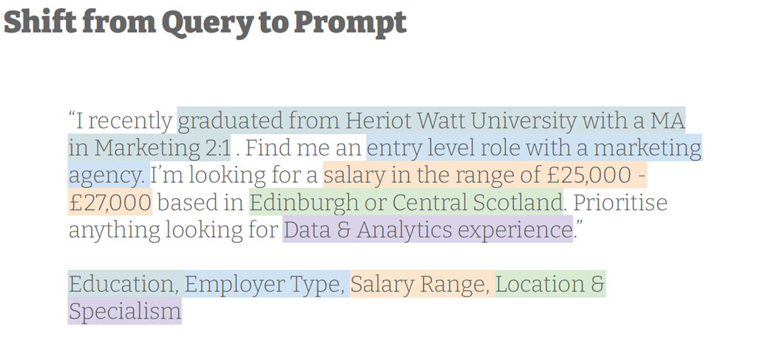
Task: Click the 'entry level role with a marketing' highlight
Action: pos(534,147)
